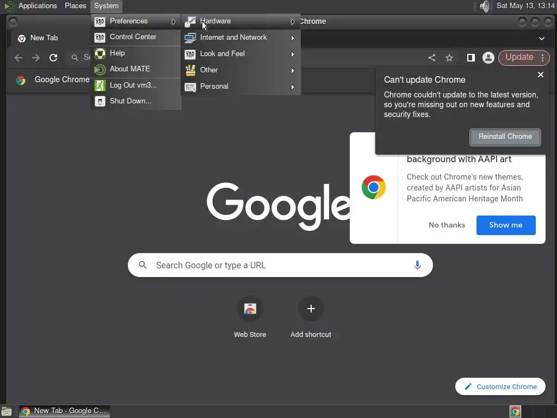557x418 pixels.
Task: Select Log Out vm3 menu item
Action: (x=135, y=85)
